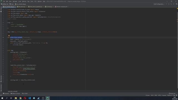The height and width of the screenshot is (100, 178).
Task: Open Search Everywhere magnifier icon
Action: pos(177,4)
